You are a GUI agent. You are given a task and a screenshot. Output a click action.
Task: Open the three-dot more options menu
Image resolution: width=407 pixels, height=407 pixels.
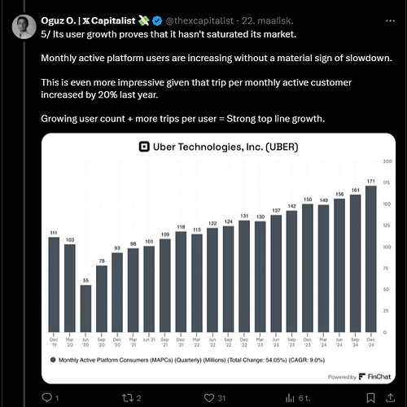pyautogui.click(x=390, y=21)
